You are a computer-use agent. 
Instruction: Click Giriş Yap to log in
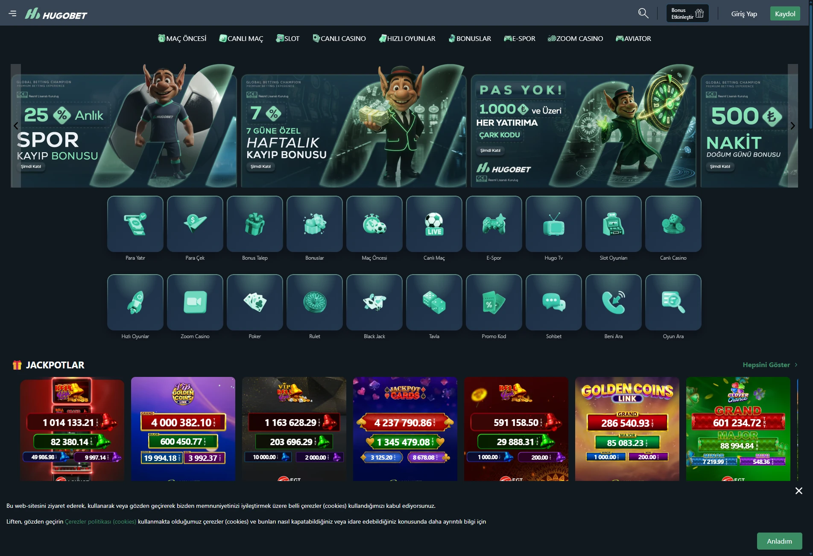[744, 14]
